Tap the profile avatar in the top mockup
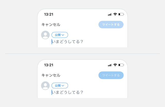Image resolution: width=165 pixels, height=107 pixels. point(45,35)
